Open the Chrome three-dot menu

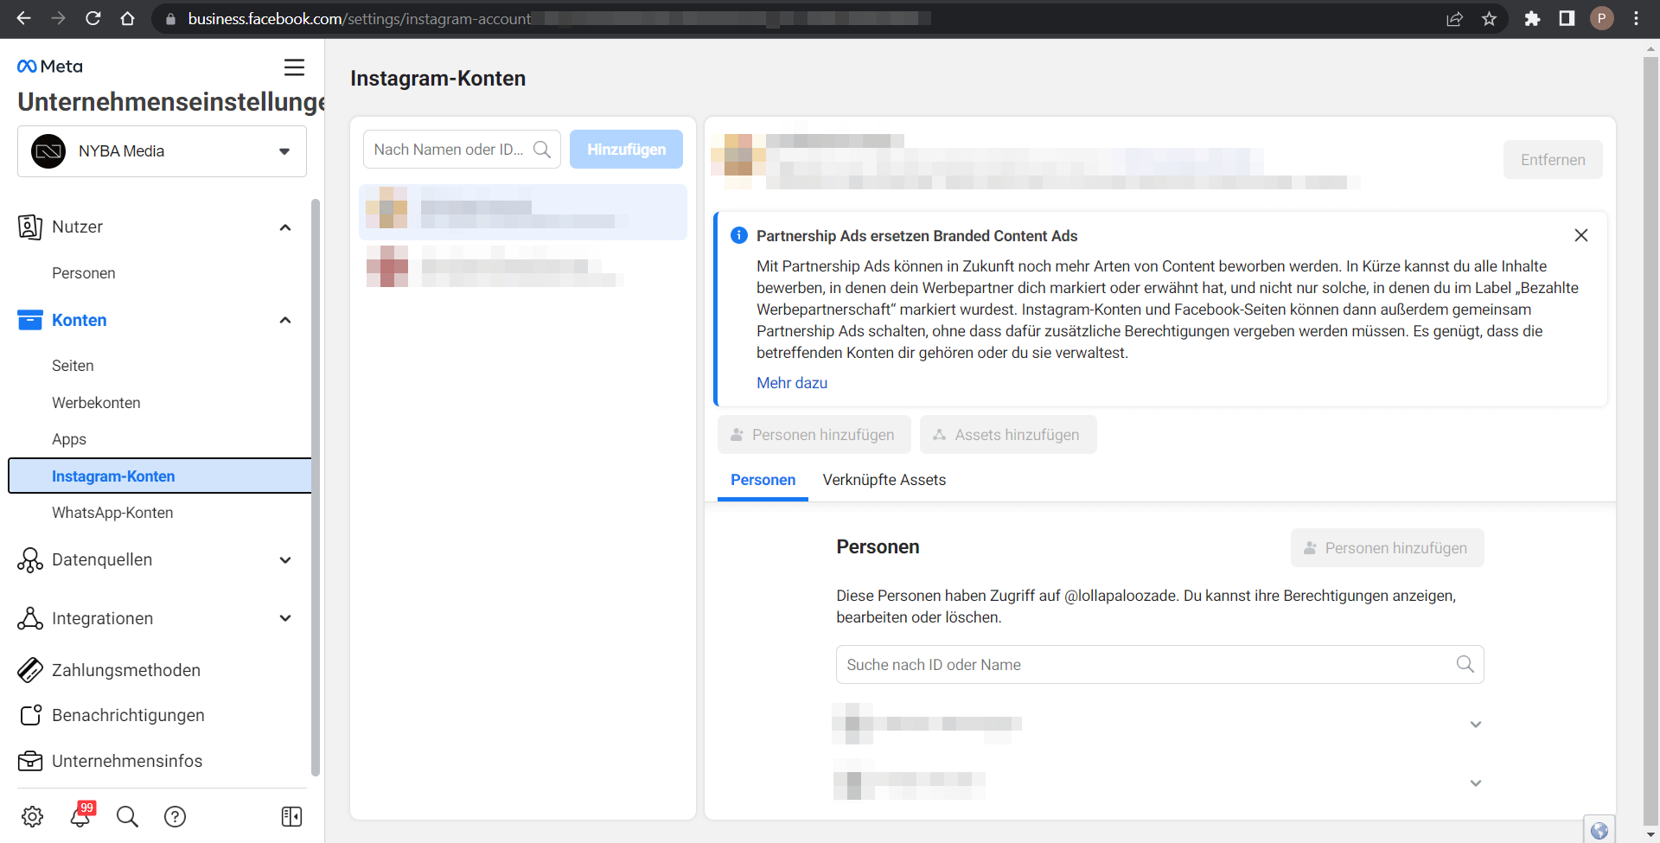pyautogui.click(x=1636, y=18)
